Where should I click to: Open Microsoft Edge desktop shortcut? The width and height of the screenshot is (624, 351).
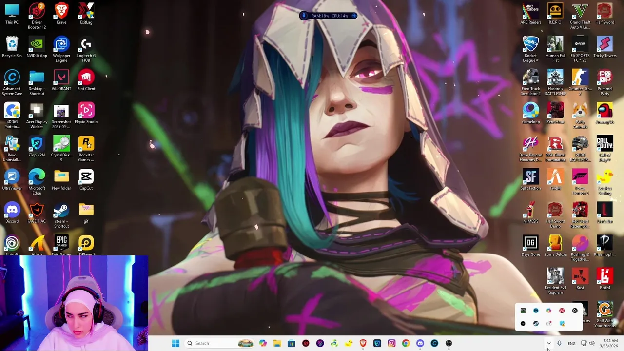click(37, 182)
